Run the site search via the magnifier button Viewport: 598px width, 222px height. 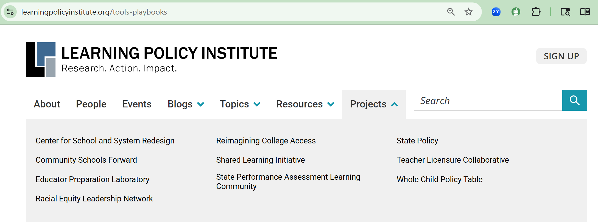click(574, 100)
